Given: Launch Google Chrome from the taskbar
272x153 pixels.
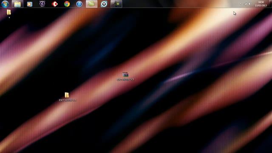Looking at the screenshot, I should [x=67, y=4].
